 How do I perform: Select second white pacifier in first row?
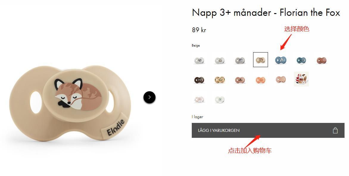tap(219, 60)
